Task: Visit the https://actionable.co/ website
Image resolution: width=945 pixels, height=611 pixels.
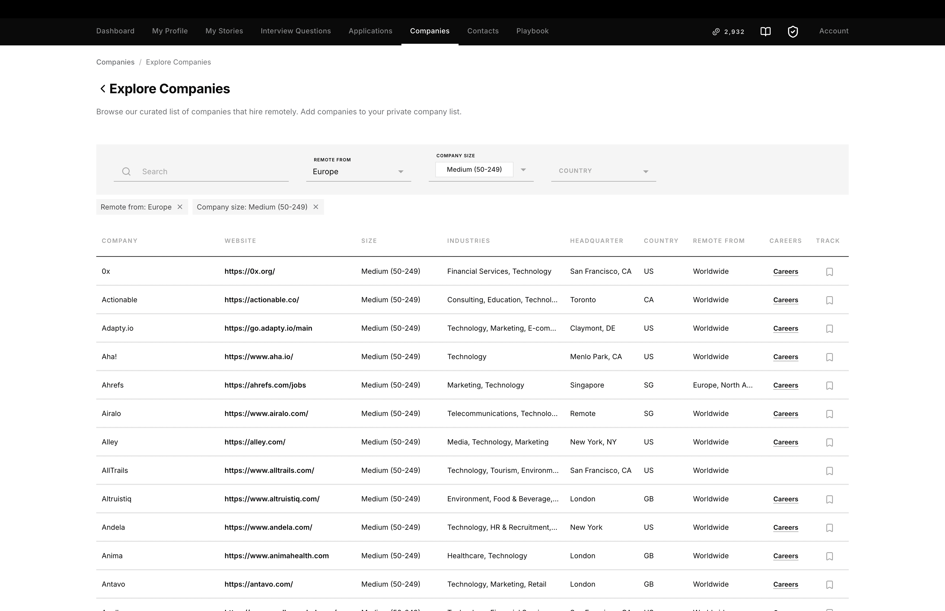Action: (x=262, y=300)
